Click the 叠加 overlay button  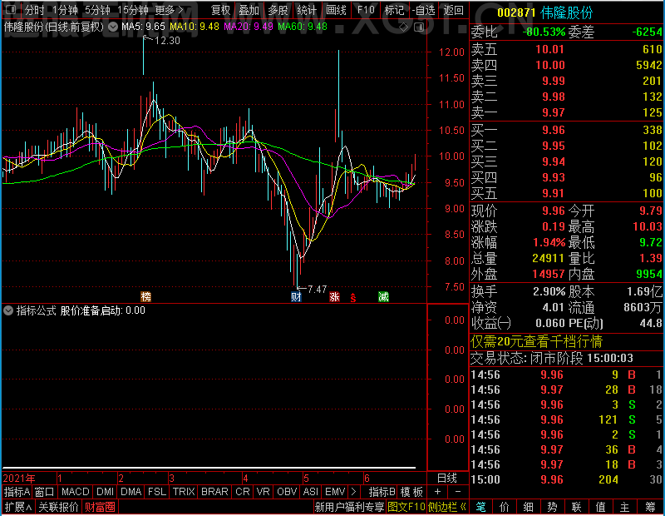pyautogui.click(x=249, y=10)
